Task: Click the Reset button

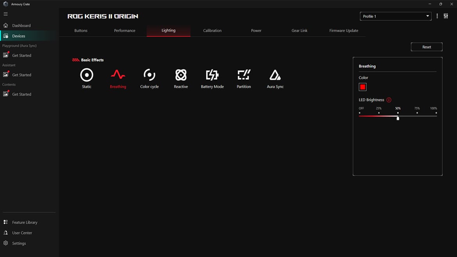Action: [427, 47]
